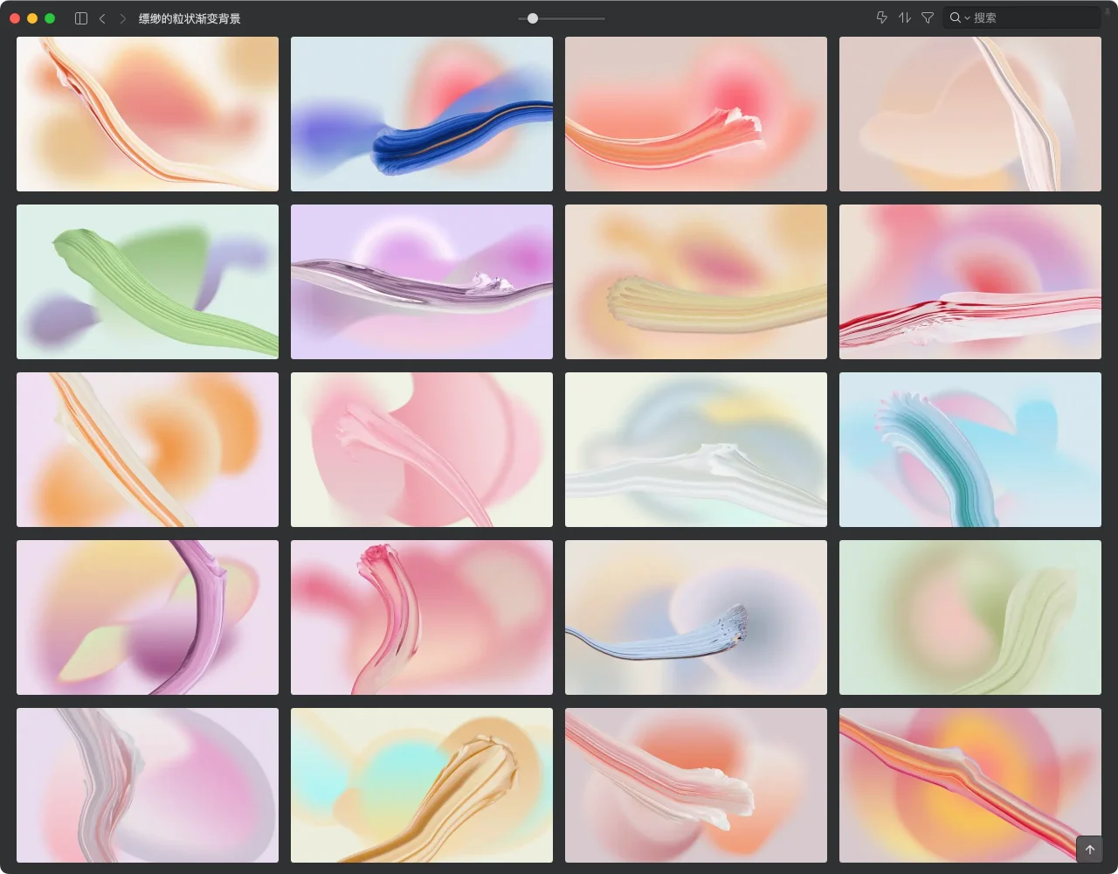Select the pink stroke on cream thumbnail

pos(422,449)
